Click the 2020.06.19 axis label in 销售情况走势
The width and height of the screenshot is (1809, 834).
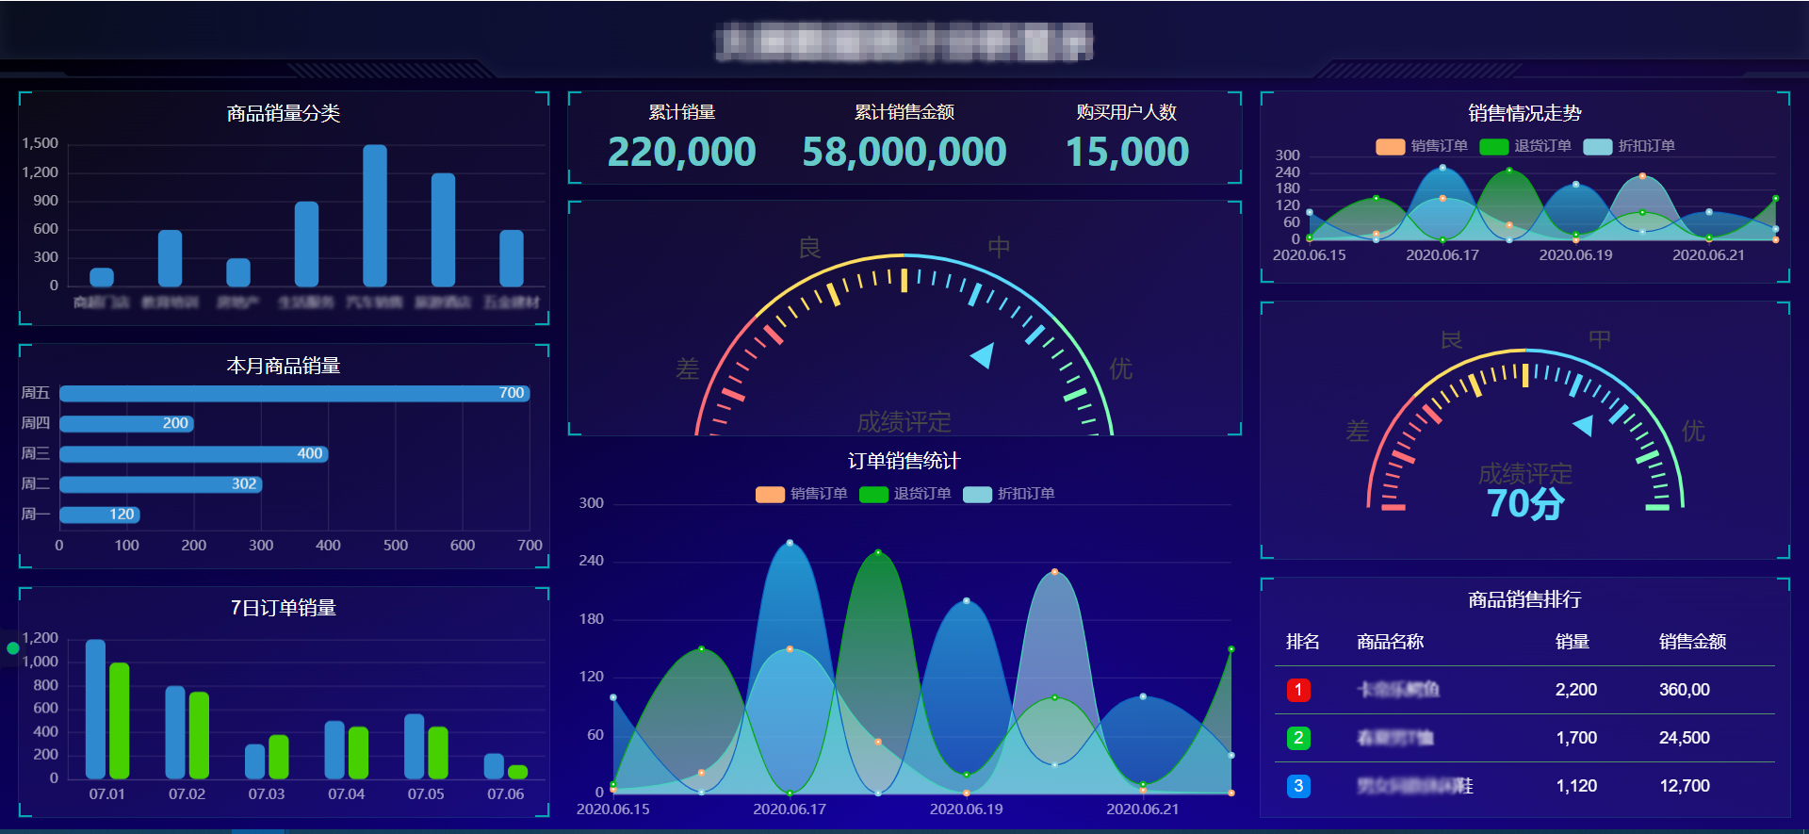pyautogui.click(x=1575, y=255)
